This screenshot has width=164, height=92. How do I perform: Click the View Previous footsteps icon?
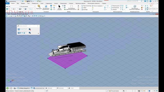pos(29,16)
